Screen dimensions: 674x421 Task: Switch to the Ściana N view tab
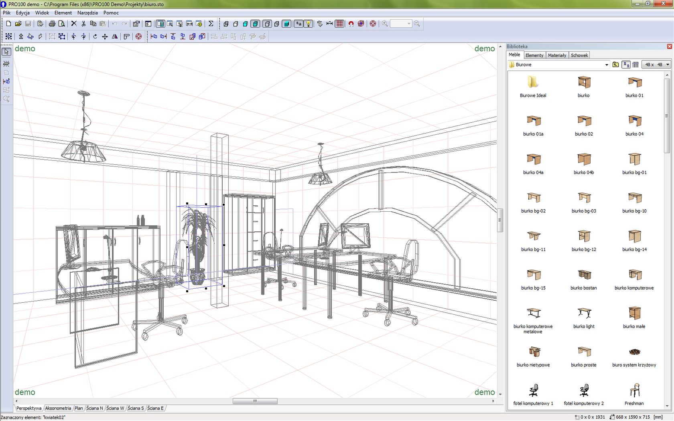(x=95, y=408)
